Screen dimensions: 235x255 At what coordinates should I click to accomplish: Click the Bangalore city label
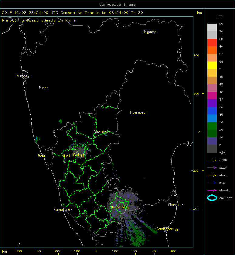(x=120, y=207)
